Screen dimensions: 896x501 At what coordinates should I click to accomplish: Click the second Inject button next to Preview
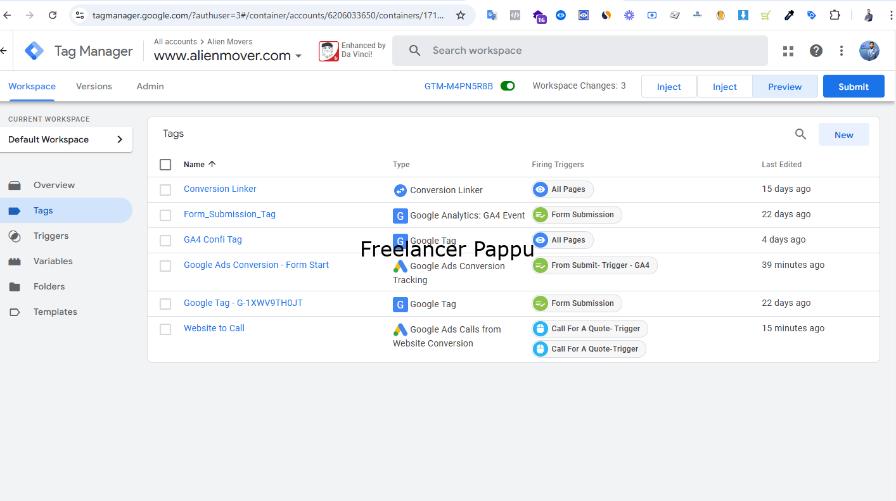[x=725, y=86]
